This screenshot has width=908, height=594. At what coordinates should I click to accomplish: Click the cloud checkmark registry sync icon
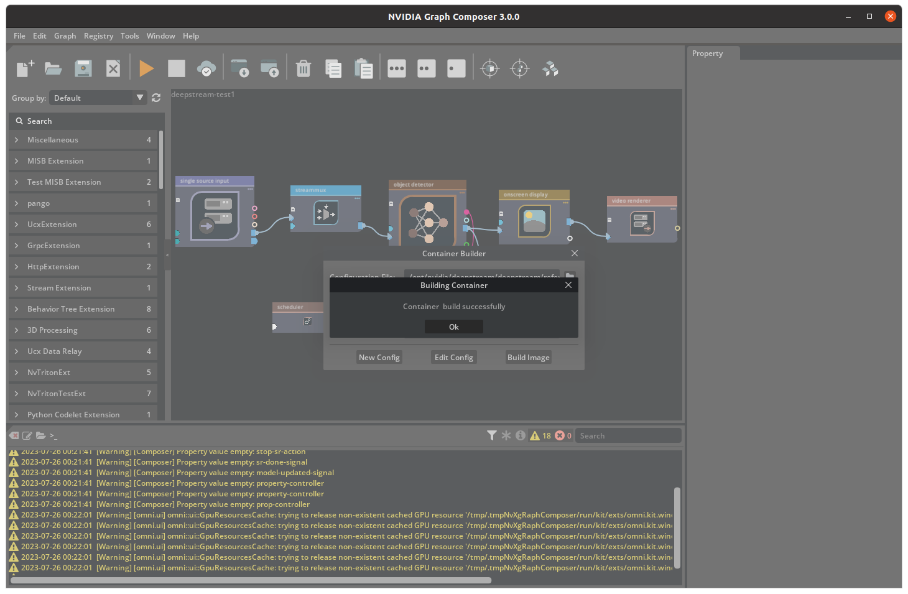[206, 68]
